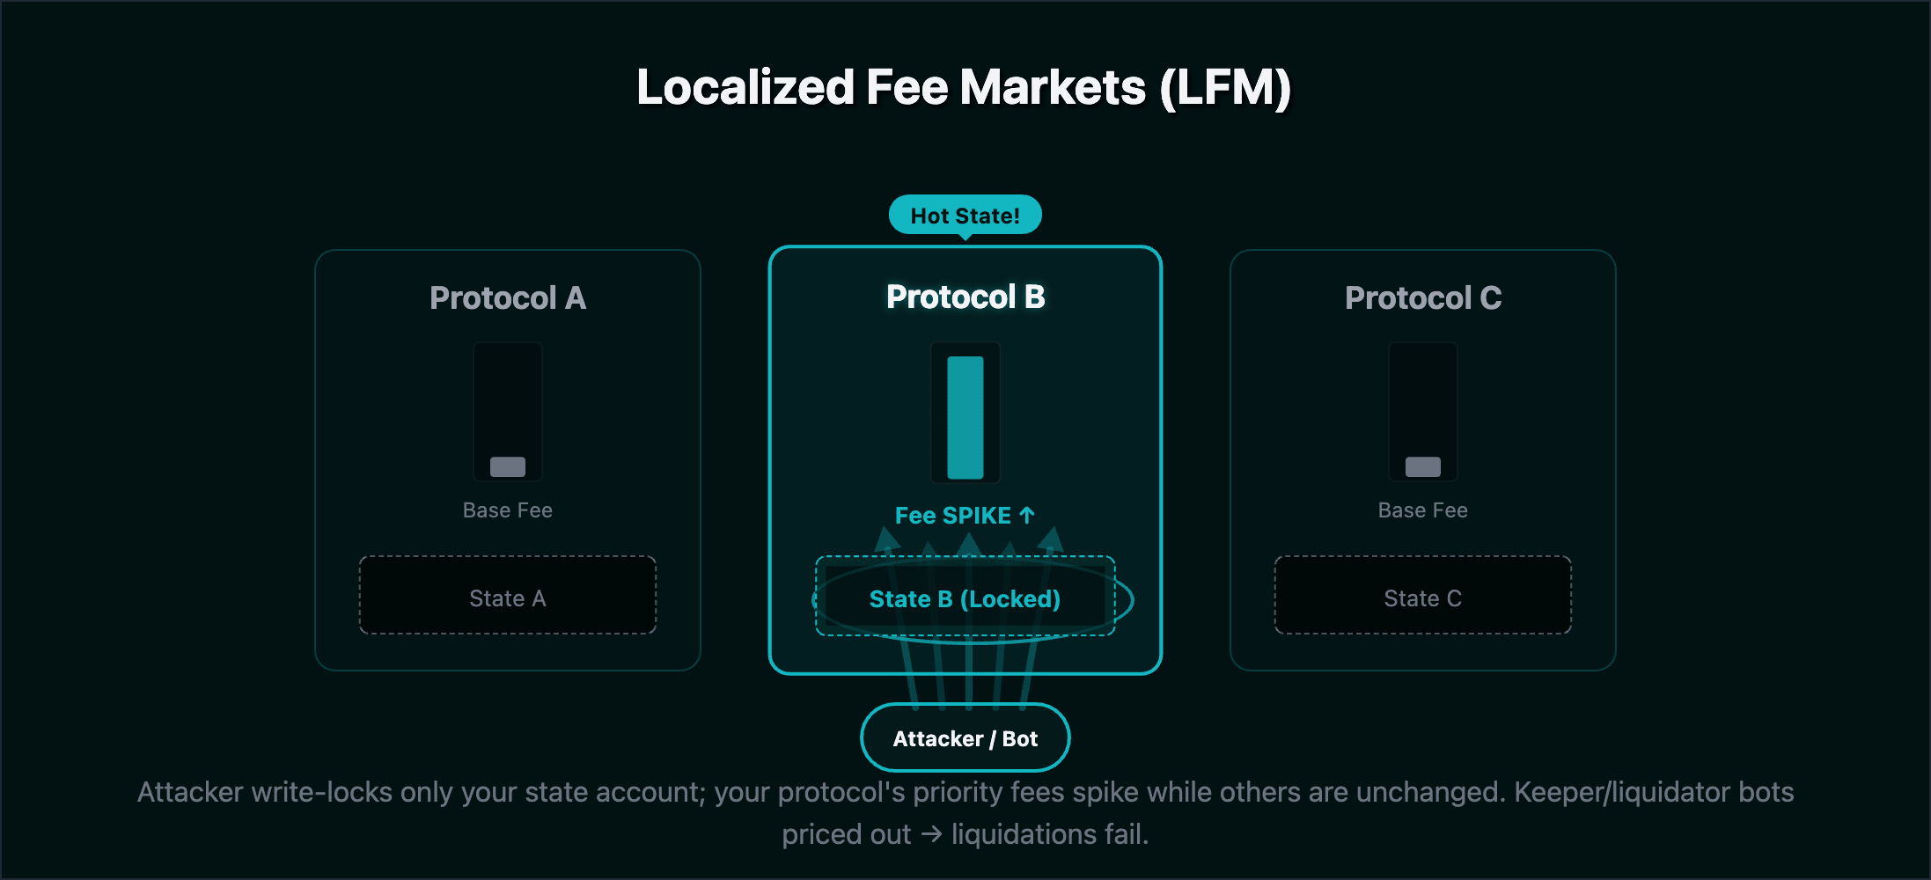Click the Fee SPIKE label

[952, 515]
